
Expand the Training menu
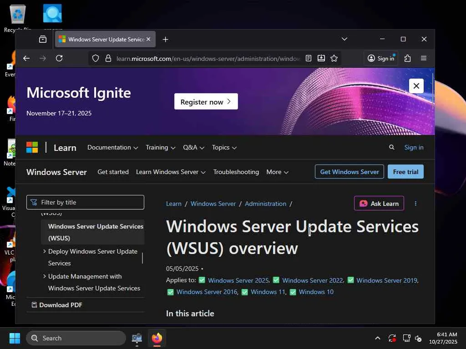(161, 148)
